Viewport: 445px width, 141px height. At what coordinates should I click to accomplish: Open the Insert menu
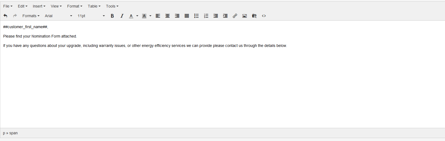[x=39, y=6]
